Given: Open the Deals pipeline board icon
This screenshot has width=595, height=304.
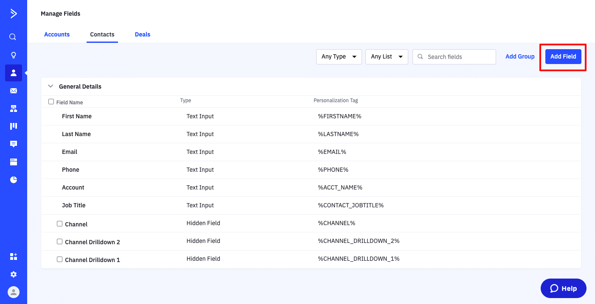Looking at the screenshot, I should click(x=14, y=126).
